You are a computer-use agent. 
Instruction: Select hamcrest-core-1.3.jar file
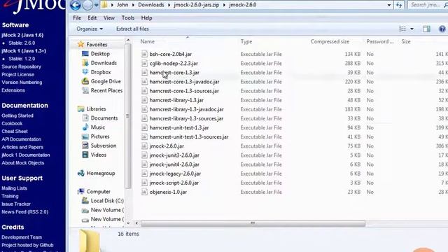(x=174, y=73)
